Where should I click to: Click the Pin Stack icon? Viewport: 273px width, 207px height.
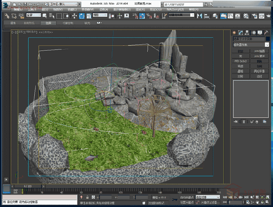[x=236, y=121]
